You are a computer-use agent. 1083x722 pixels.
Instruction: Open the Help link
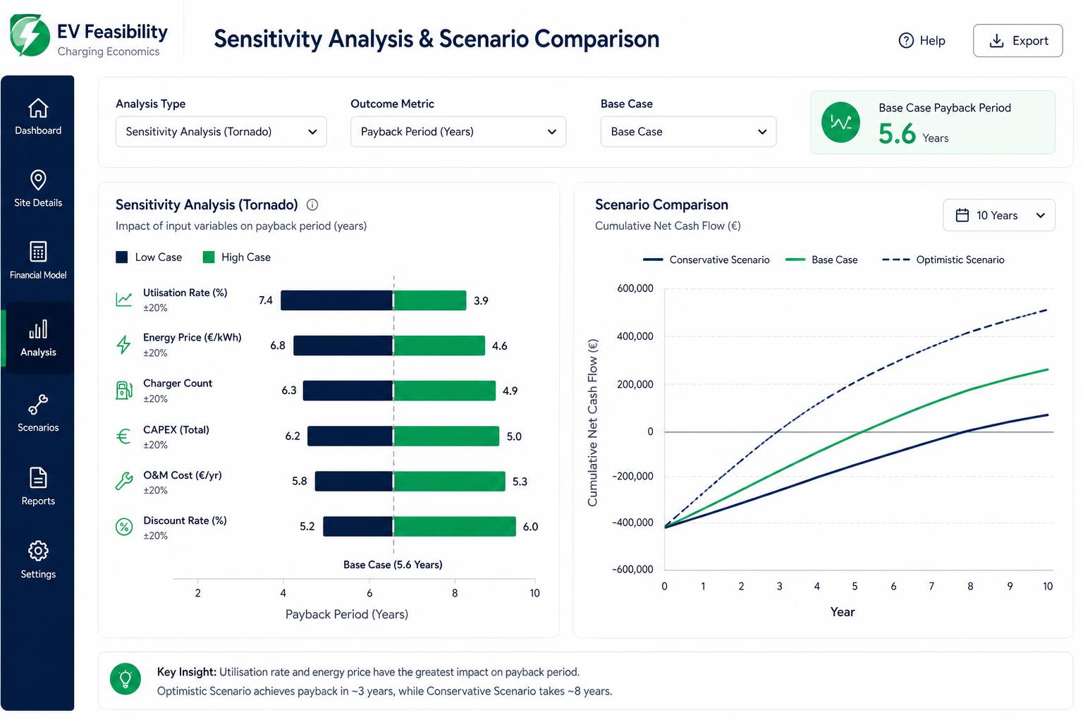pos(922,41)
